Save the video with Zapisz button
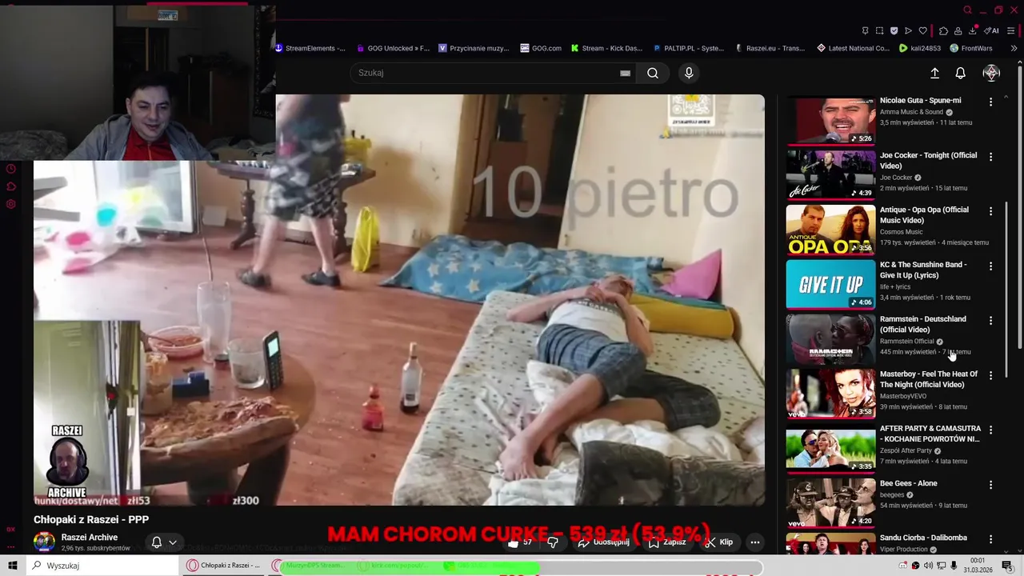The width and height of the screenshot is (1024, 576). [x=667, y=542]
